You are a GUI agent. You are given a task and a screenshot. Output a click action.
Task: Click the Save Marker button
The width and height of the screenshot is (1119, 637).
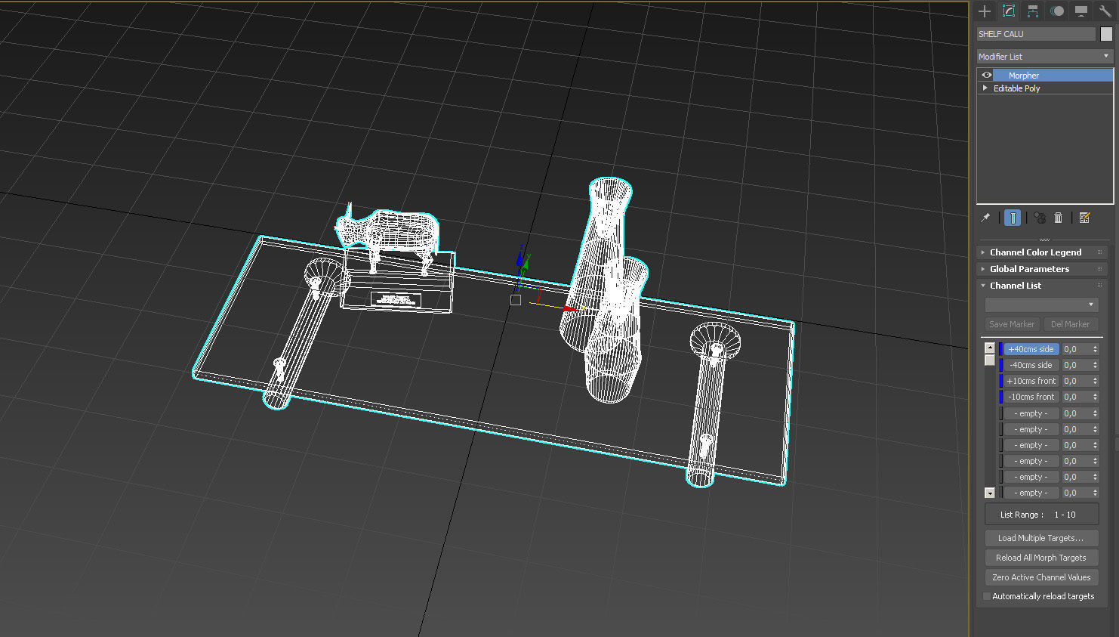click(x=1012, y=324)
